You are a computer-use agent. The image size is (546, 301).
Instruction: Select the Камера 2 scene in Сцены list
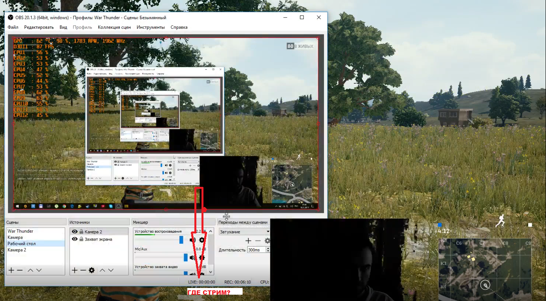click(36, 250)
